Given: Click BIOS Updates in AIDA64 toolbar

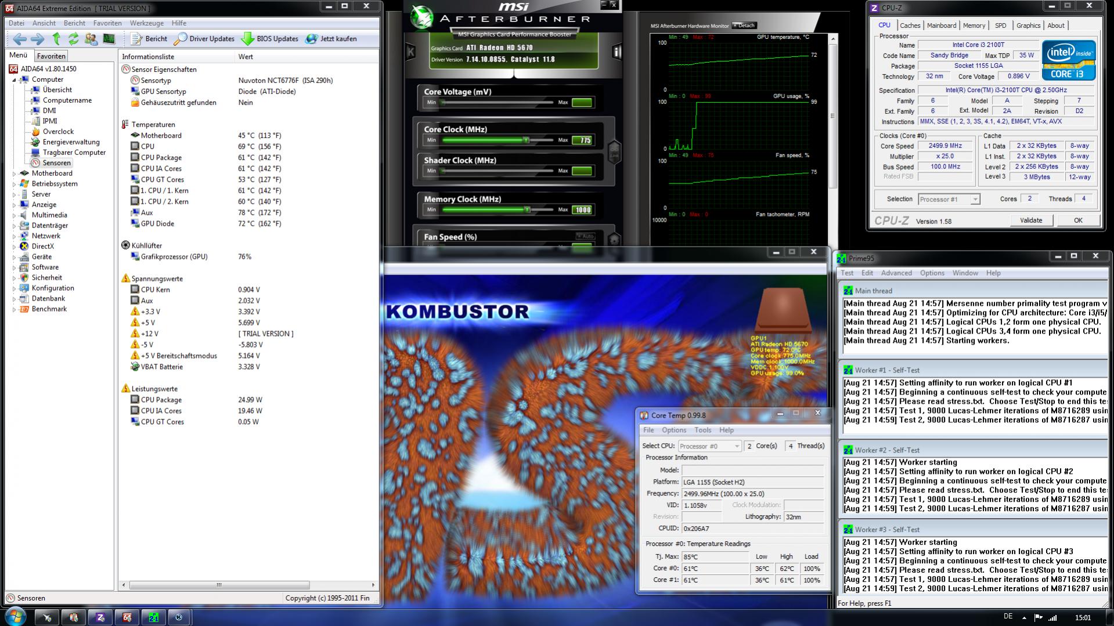Looking at the screenshot, I should tap(270, 39).
